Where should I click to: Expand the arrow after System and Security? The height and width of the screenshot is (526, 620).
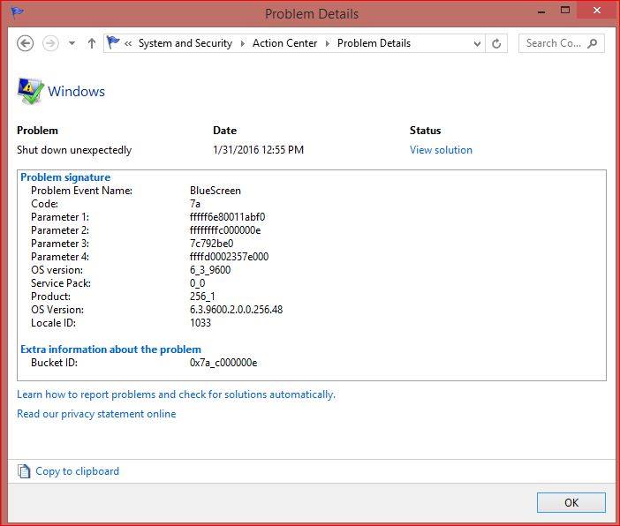pos(242,43)
